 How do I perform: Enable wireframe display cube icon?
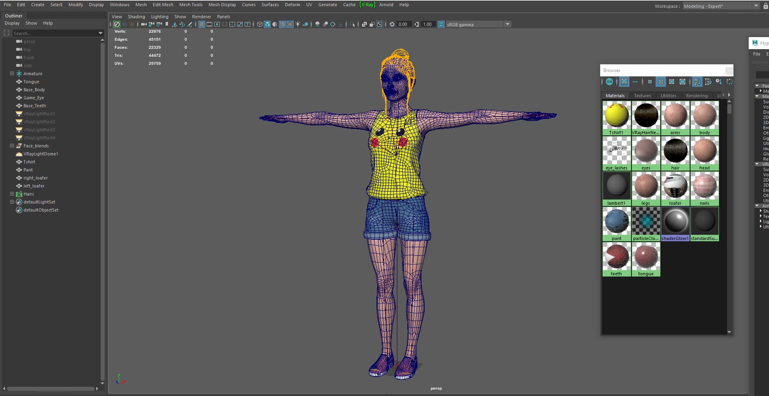click(260, 24)
